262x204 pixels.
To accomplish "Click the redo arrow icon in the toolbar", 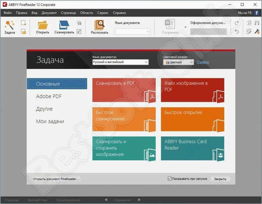I will pyautogui.click(x=237, y=23).
